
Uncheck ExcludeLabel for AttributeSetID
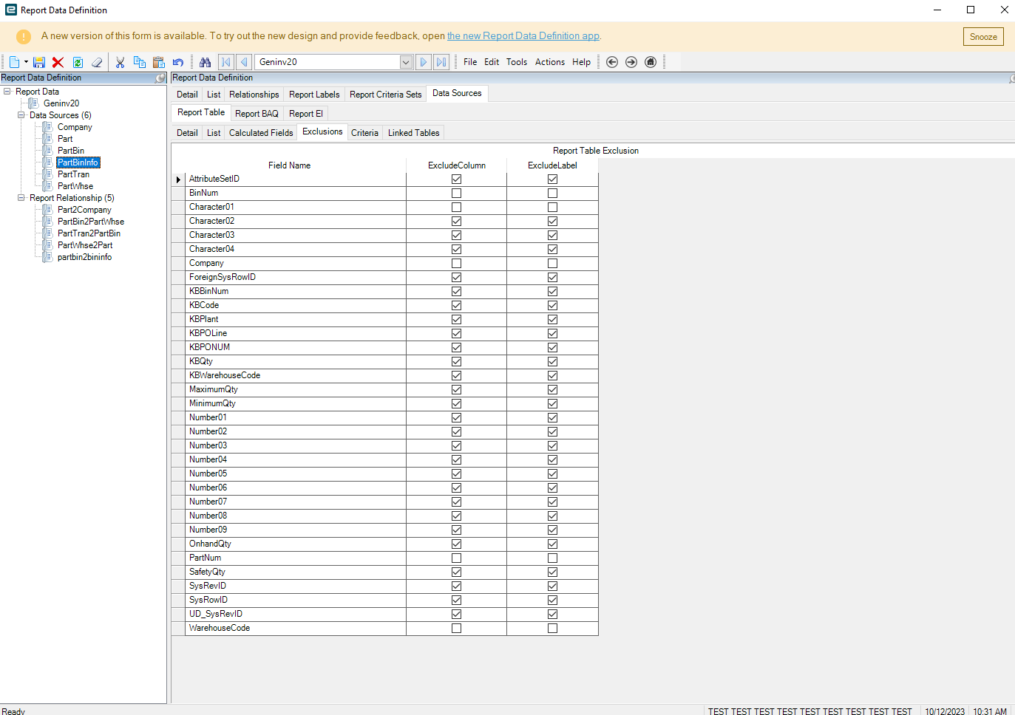(552, 179)
